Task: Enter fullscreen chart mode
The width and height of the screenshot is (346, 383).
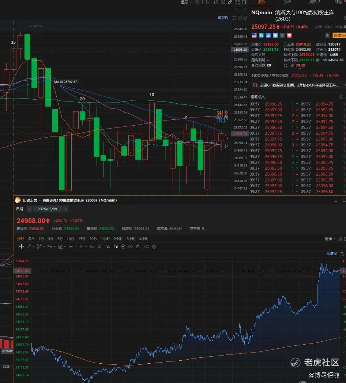Action: [237, 2]
